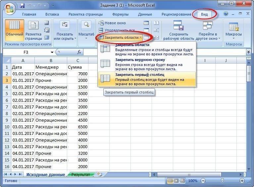This screenshot has width=254, height=187.
Task: Go to Разметка страницы ribbon tab
Action: click(x=85, y=14)
